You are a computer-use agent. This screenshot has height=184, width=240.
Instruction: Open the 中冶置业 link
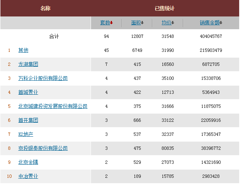tap(28, 176)
